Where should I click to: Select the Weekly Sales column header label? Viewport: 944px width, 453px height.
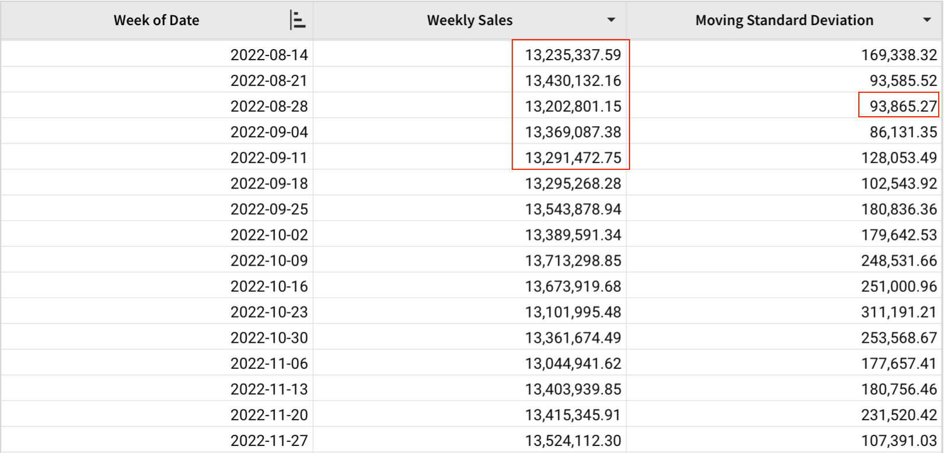(x=470, y=20)
